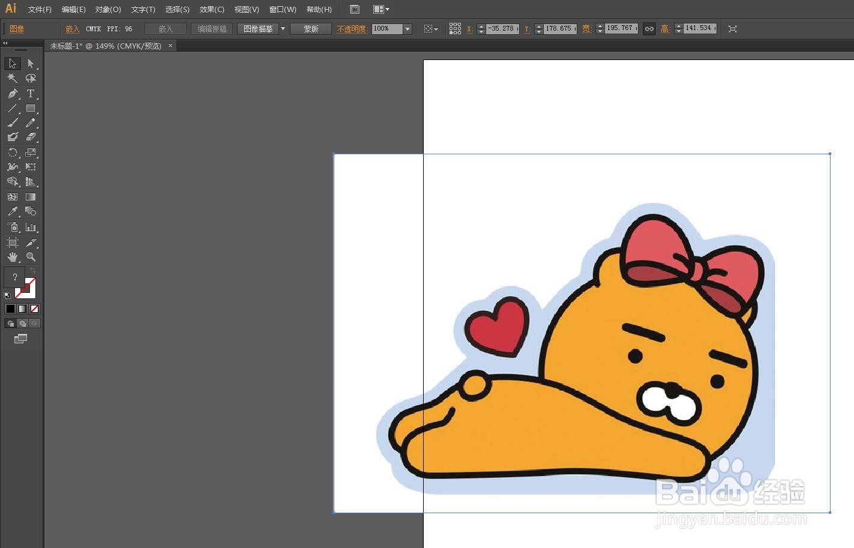
Task: Reset to default fill and stroke
Action: point(7,295)
